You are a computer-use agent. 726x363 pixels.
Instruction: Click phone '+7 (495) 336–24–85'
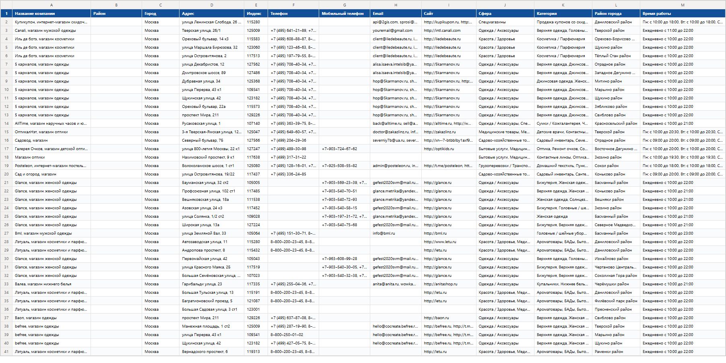pyautogui.click(x=293, y=174)
